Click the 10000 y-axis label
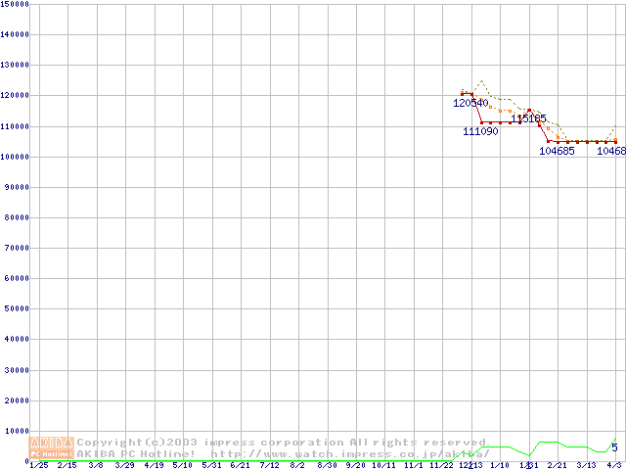Screen dimensions: 626x470 tap(17, 431)
